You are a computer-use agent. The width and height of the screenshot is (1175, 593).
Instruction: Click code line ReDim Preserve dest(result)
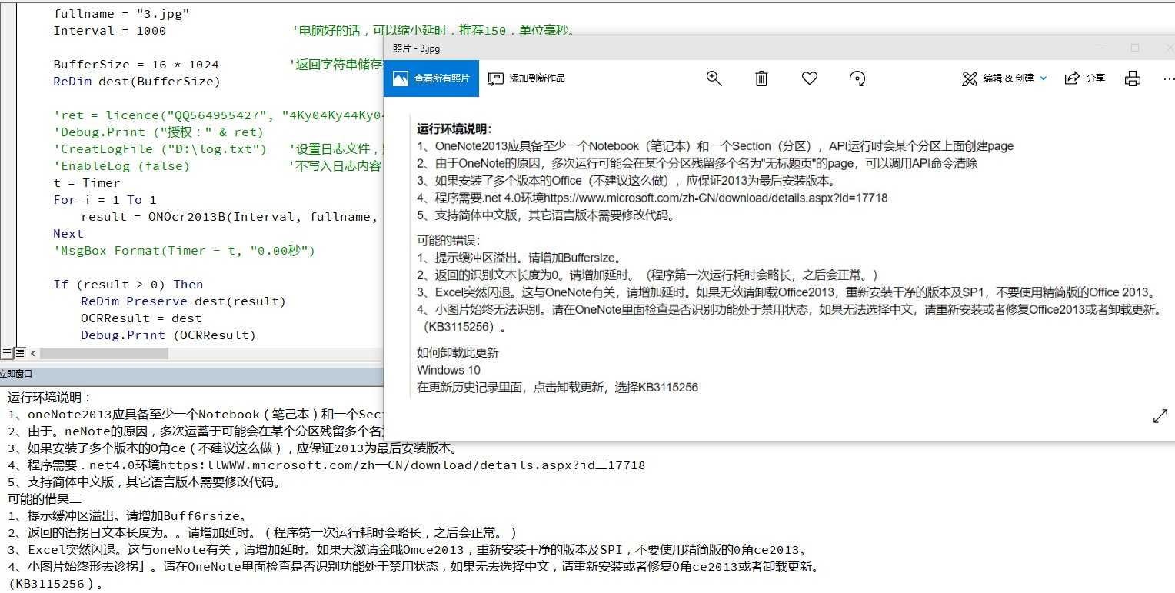point(183,301)
